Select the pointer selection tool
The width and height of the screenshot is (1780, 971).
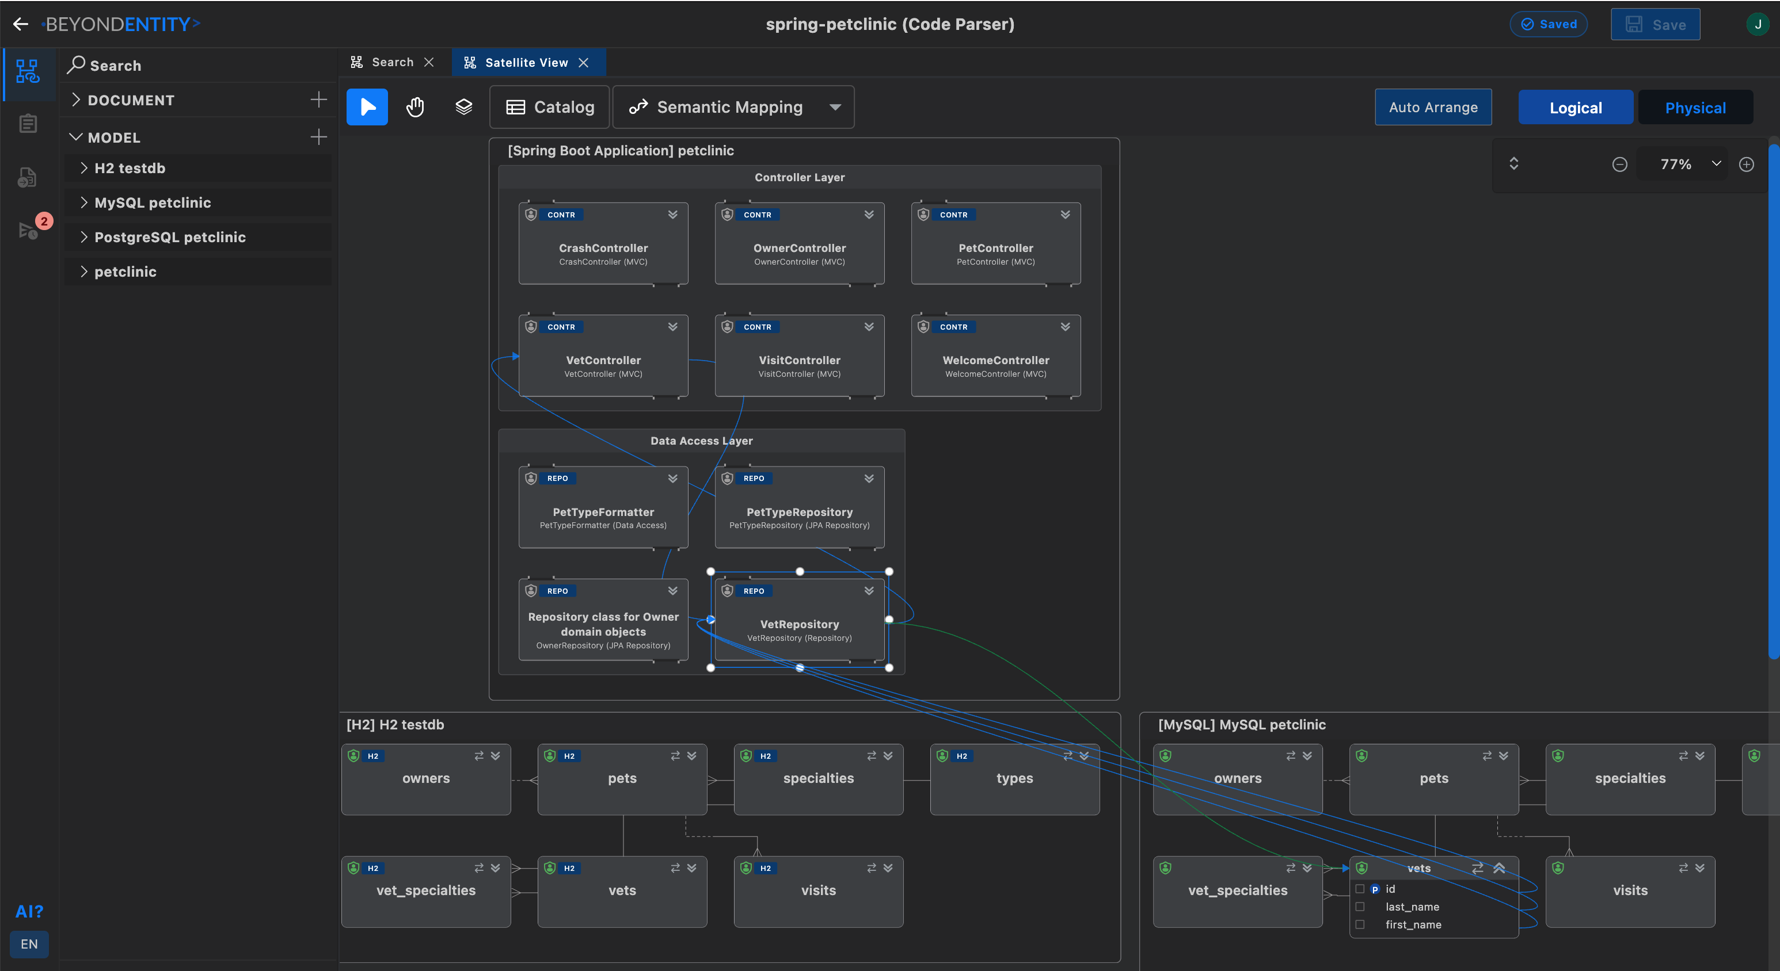tap(367, 107)
